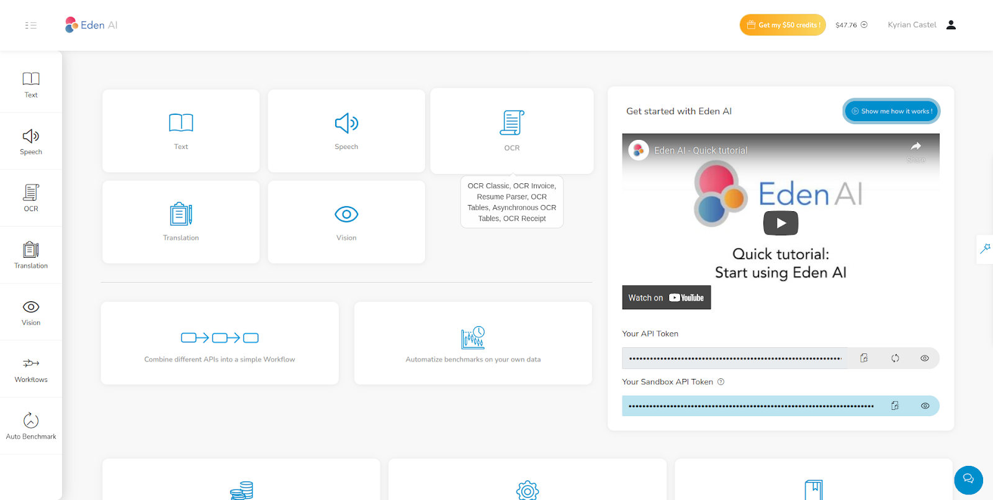Image resolution: width=993 pixels, height=500 pixels.
Task: Share the YouTube tutorial video
Action: [916, 151]
